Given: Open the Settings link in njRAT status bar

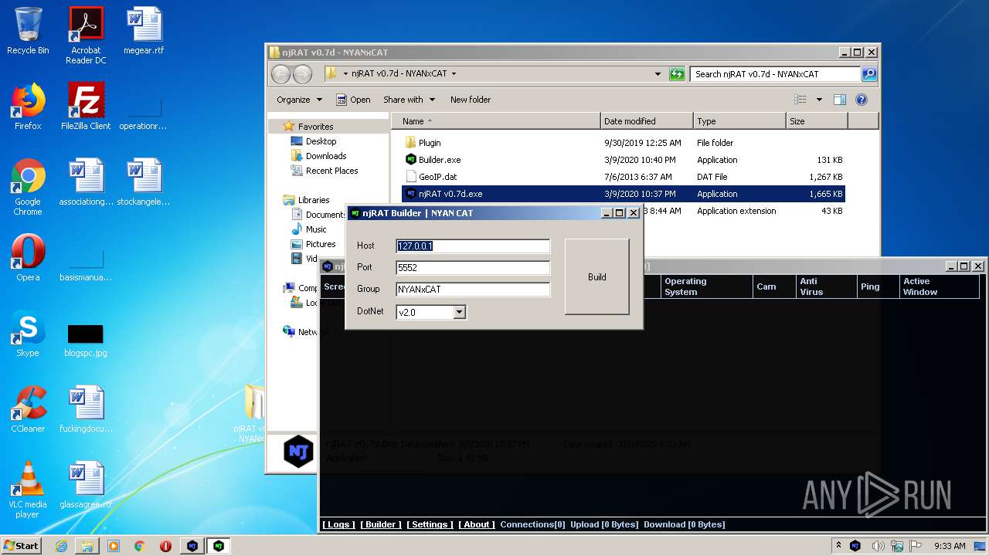Looking at the screenshot, I should click(430, 524).
